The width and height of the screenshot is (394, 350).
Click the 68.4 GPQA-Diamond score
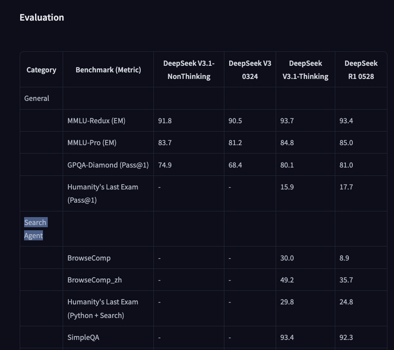click(x=235, y=165)
